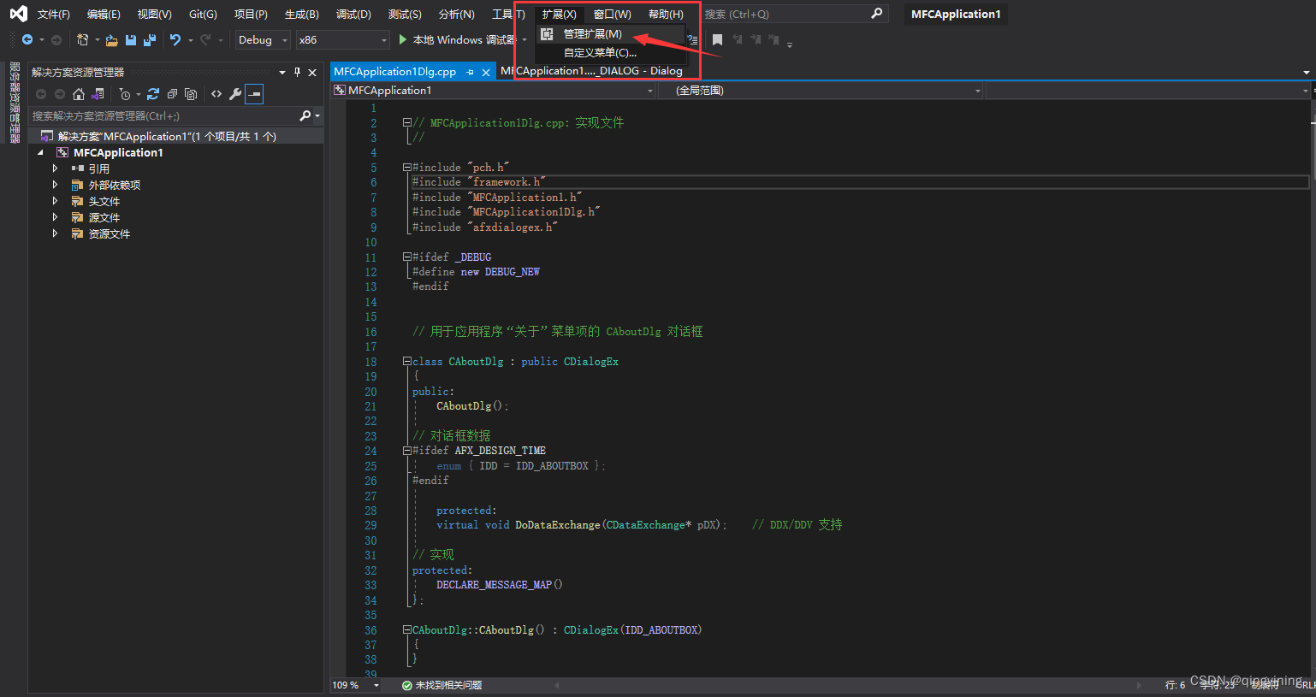Click the open file folder icon
The width and height of the screenshot is (1316, 697).
(112, 39)
